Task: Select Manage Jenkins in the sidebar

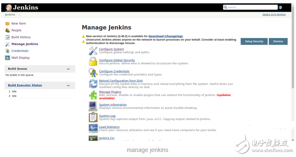Action: coord(25,44)
